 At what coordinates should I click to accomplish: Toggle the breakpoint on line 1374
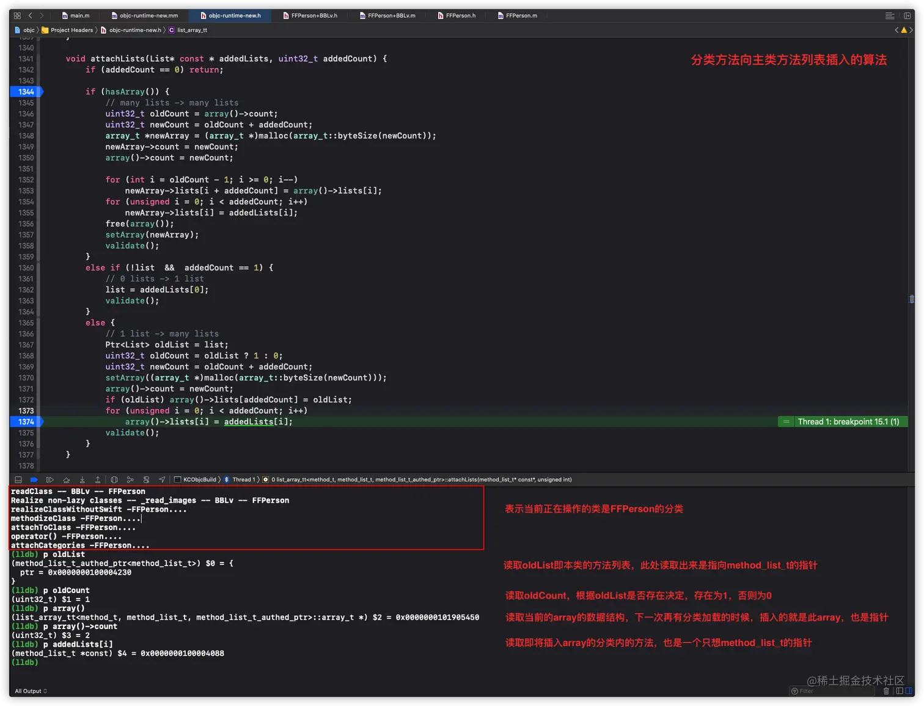coord(26,421)
